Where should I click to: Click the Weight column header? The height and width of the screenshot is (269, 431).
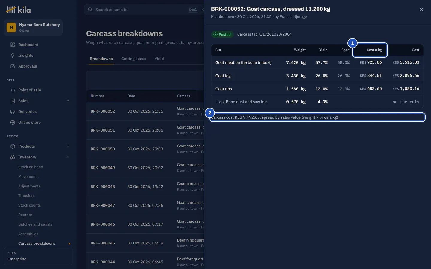coord(300,50)
